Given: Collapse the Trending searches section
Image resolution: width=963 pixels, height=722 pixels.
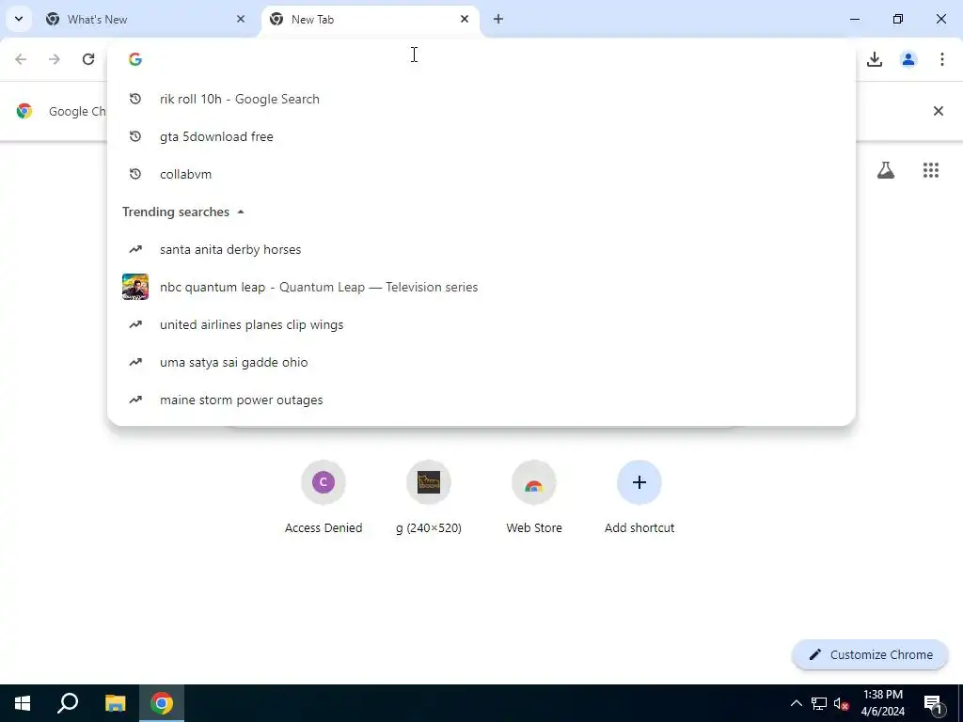Looking at the screenshot, I should [241, 212].
